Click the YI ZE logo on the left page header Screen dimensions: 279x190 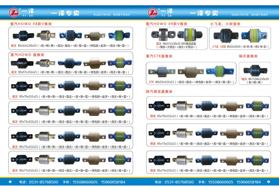21,13
